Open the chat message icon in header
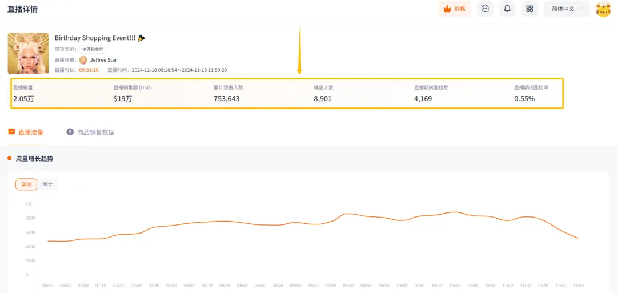This screenshot has width=617, height=293. 485,9
